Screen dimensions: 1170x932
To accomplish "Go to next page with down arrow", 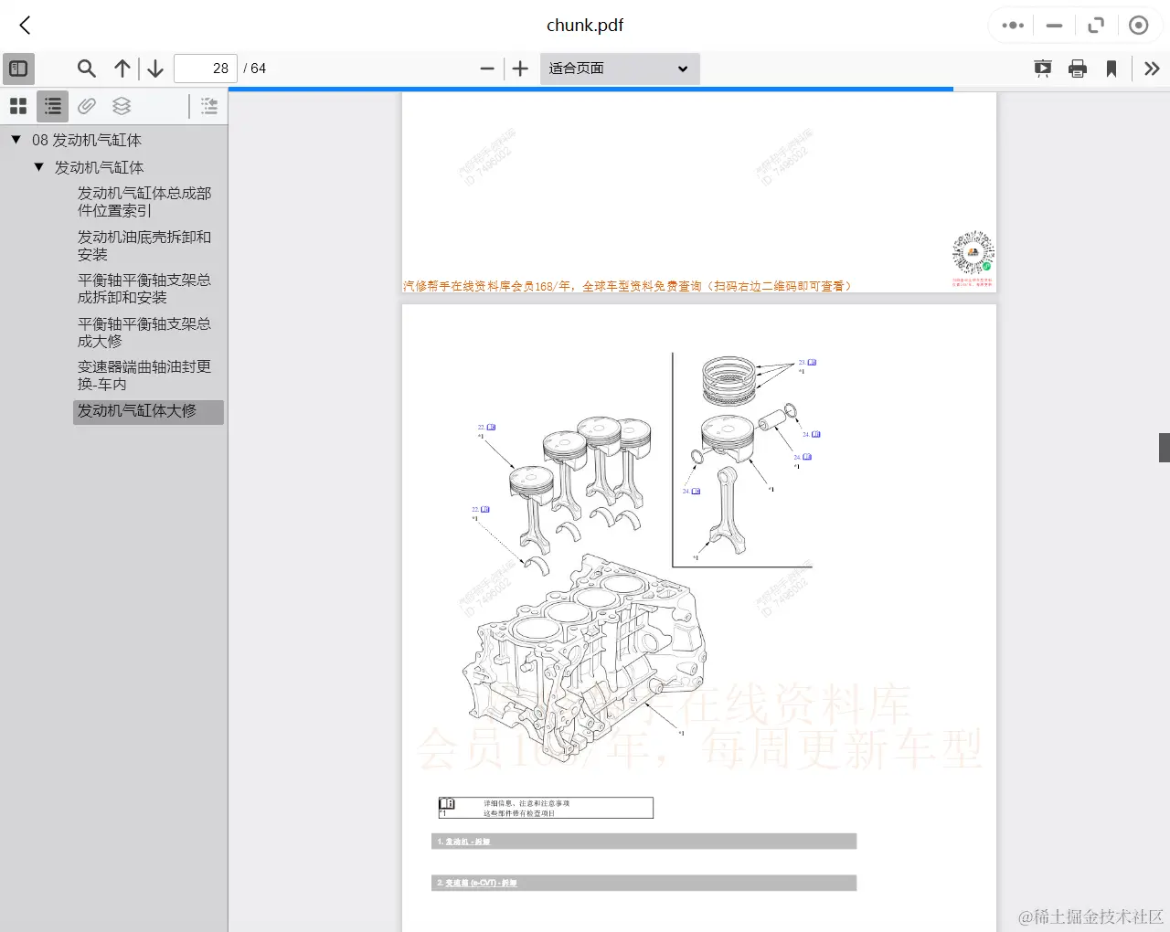I will (x=154, y=68).
